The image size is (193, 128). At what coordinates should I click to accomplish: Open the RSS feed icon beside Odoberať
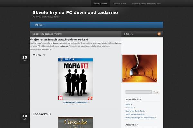tap(159, 34)
